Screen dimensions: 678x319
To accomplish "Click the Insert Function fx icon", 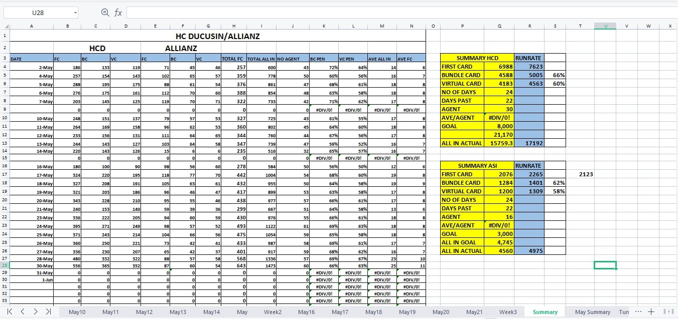I will tap(118, 13).
